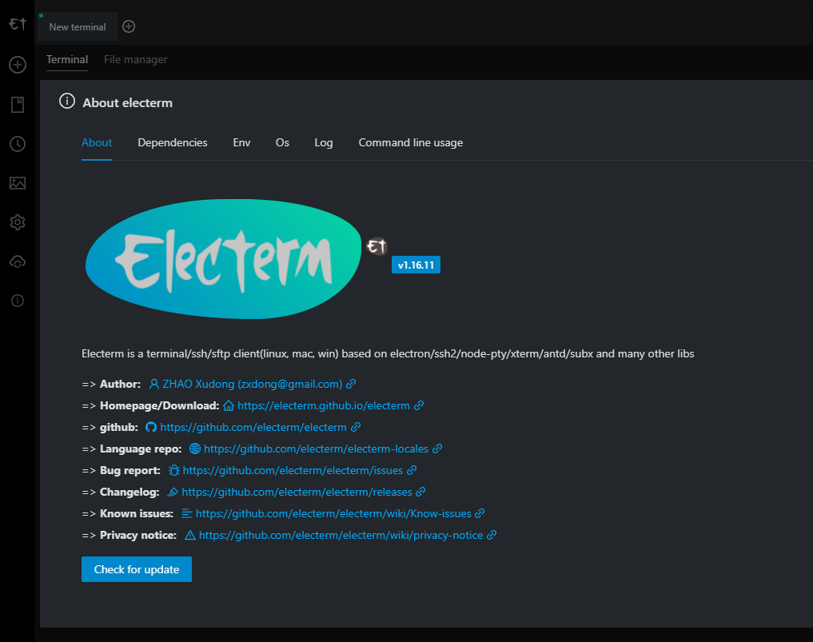This screenshot has width=813, height=642.
Task: Select the About tab
Action: 97,142
